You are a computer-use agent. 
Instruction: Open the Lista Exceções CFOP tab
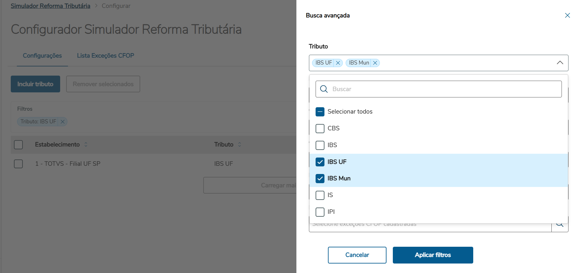[105, 56]
